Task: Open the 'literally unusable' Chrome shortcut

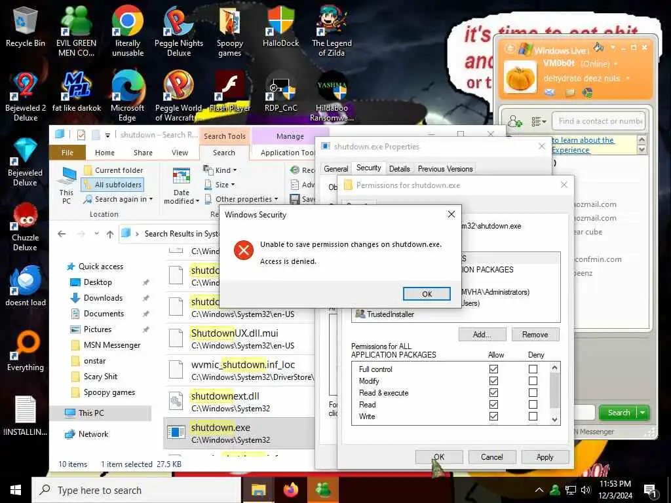Action: (x=128, y=31)
